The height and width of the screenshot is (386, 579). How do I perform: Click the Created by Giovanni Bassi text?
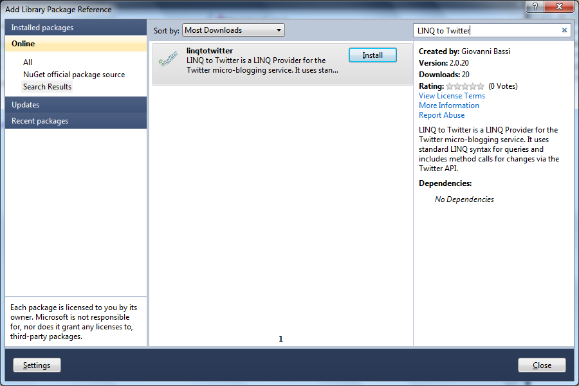tap(464, 51)
